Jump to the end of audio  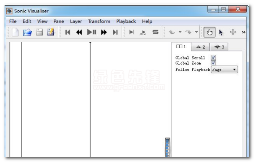click(115, 32)
